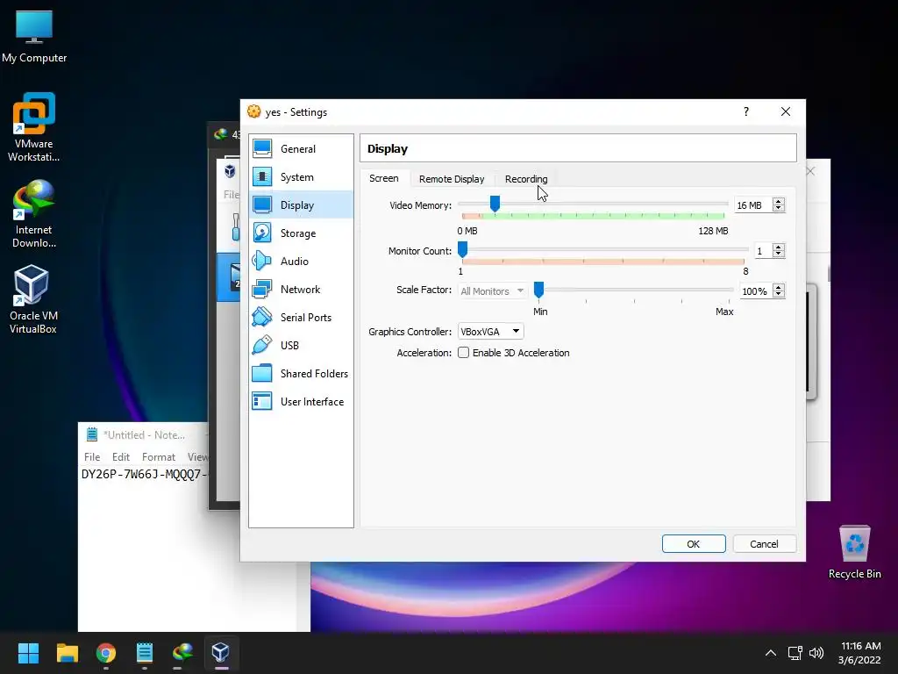Open File Explorer from the taskbar
898x674 pixels.
pyautogui.click(x=67, y=652)
